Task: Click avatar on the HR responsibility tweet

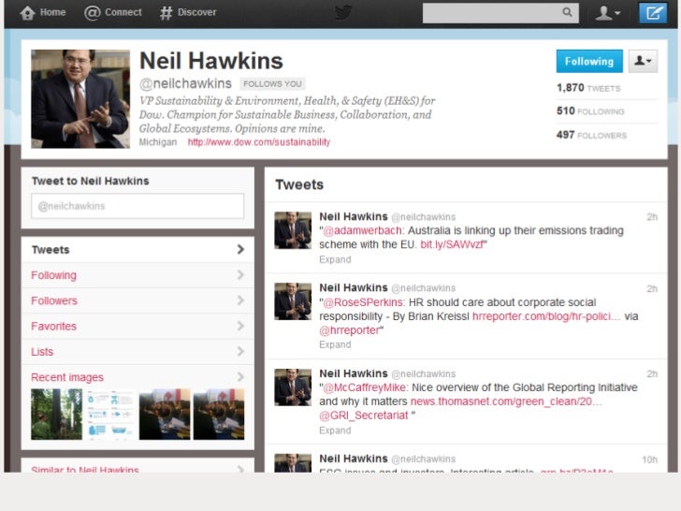Action: pos(293,301)
